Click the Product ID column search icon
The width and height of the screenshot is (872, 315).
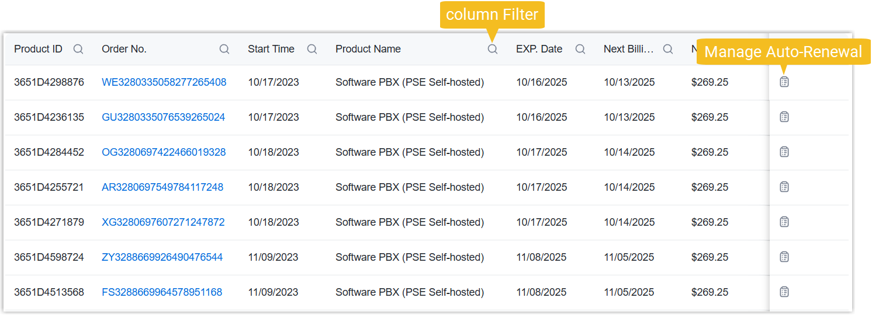[78, 50]
